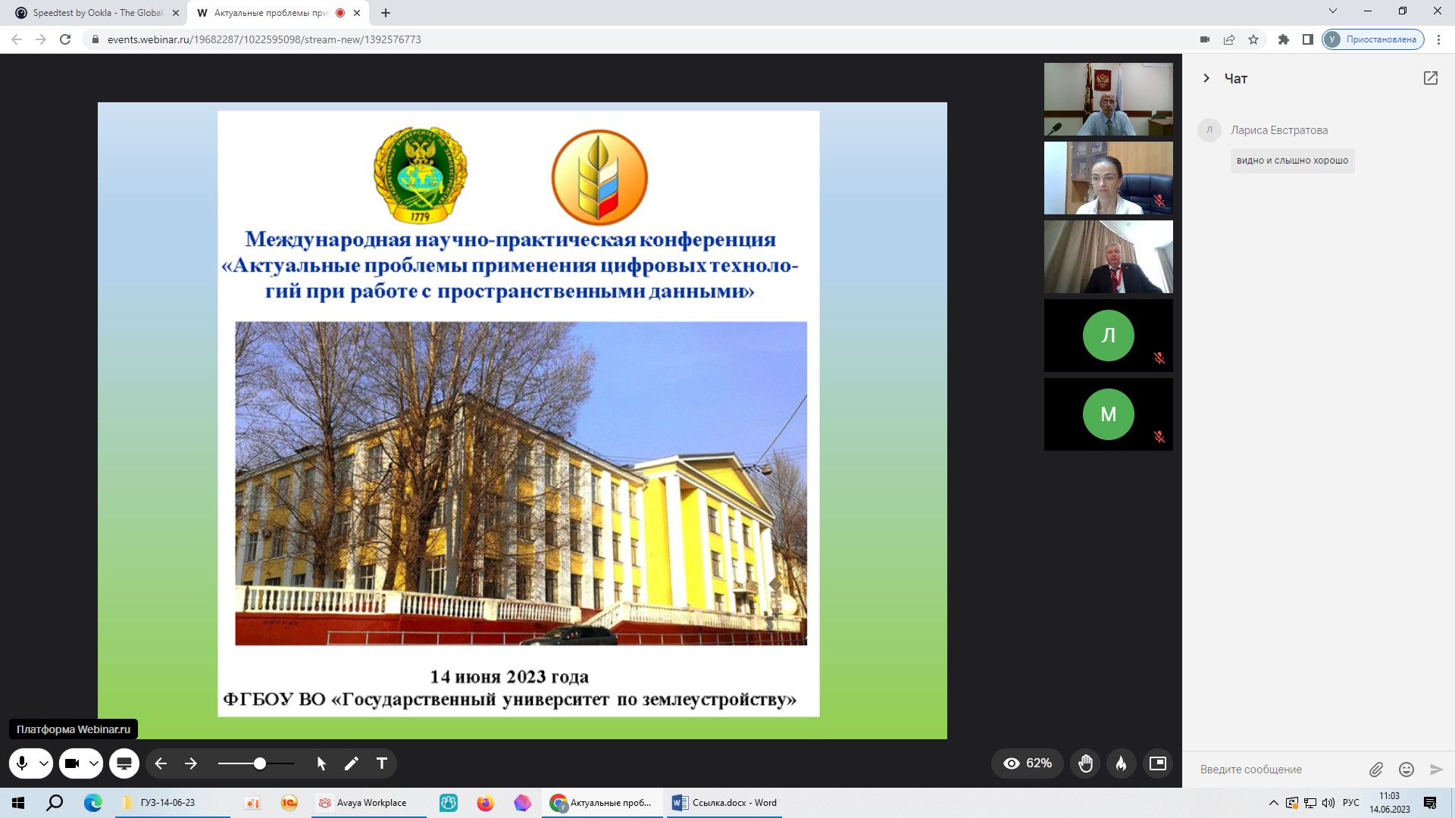Click the flame reaction icon

(x=1122, y=763)
